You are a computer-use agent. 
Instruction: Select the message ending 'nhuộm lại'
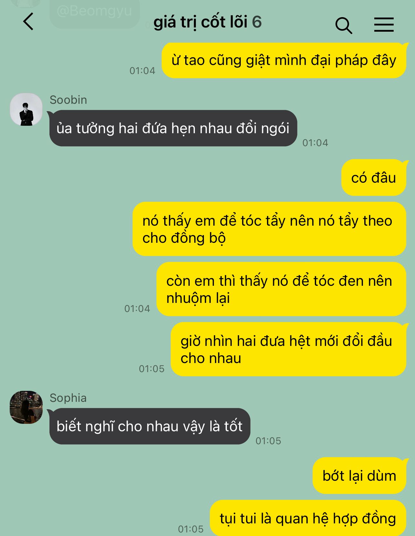(281, 289)
